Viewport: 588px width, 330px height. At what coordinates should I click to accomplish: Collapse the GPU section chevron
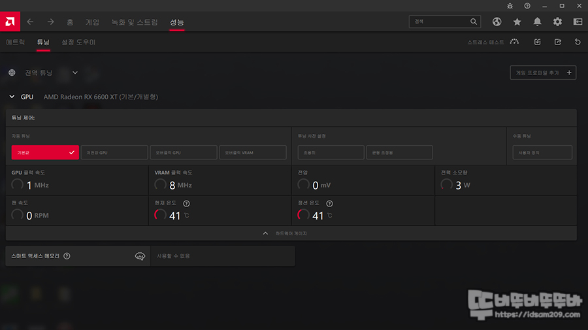[x=12, y=97]
